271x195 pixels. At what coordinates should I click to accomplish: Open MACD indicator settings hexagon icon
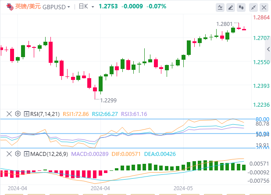pos(18,154)
